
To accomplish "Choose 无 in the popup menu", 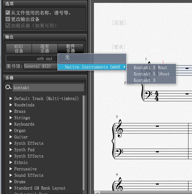I will [67, 58].
